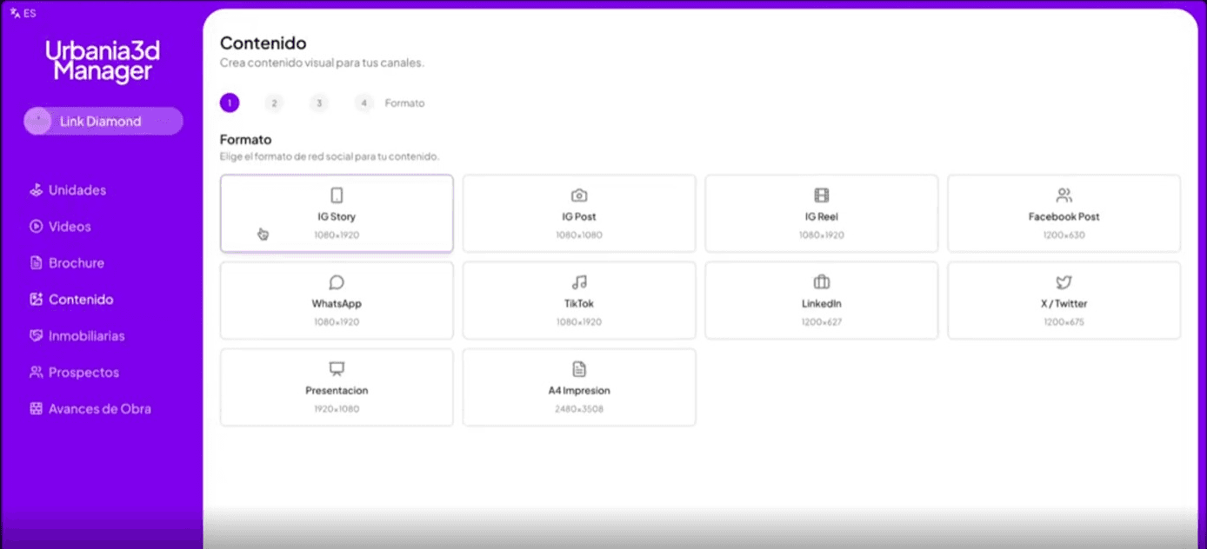Click the Videos play icon in the sidebar
1207x549 pixels.
click(36, 227)
